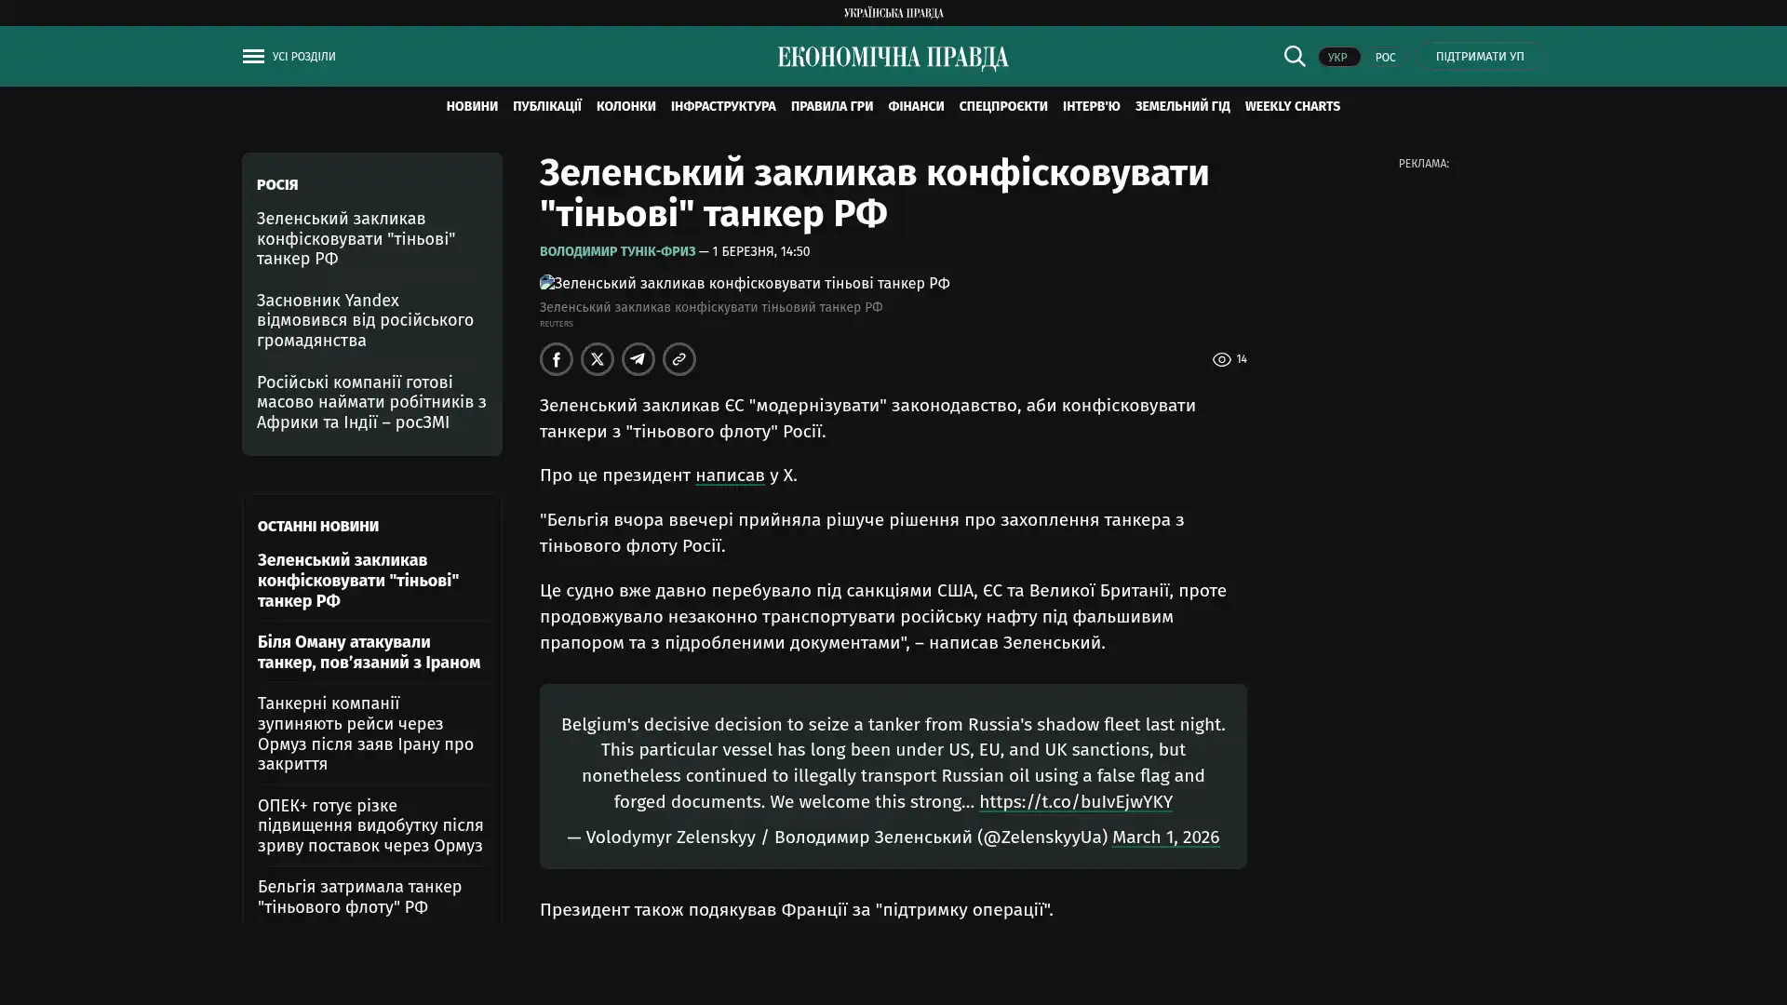Click the search magnifier icon

(1294, 57)
